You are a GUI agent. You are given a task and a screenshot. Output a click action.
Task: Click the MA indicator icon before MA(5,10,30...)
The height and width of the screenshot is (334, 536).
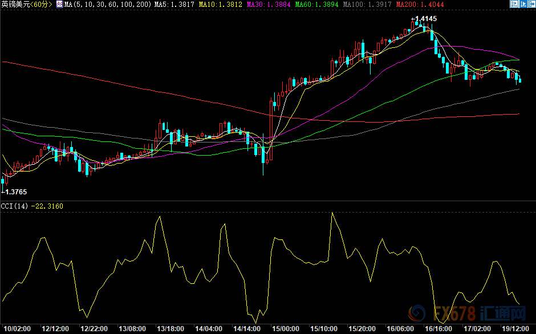(59, 5)
